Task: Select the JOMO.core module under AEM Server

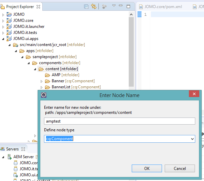Action: point(26,163)
